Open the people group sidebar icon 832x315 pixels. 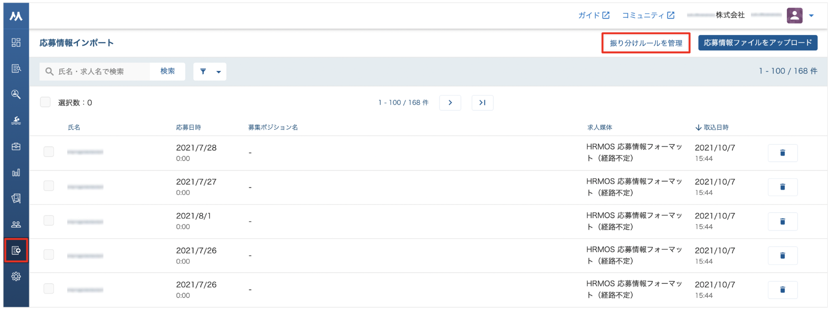[16, 224]
